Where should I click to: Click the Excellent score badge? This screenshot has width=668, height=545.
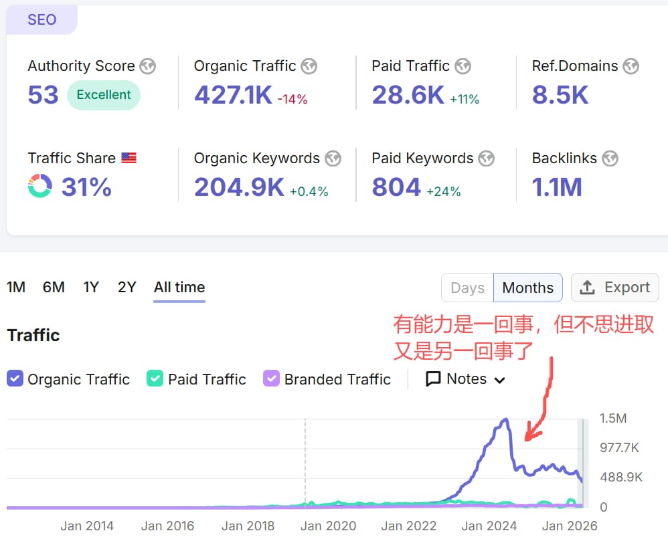[x=104, y=94]
